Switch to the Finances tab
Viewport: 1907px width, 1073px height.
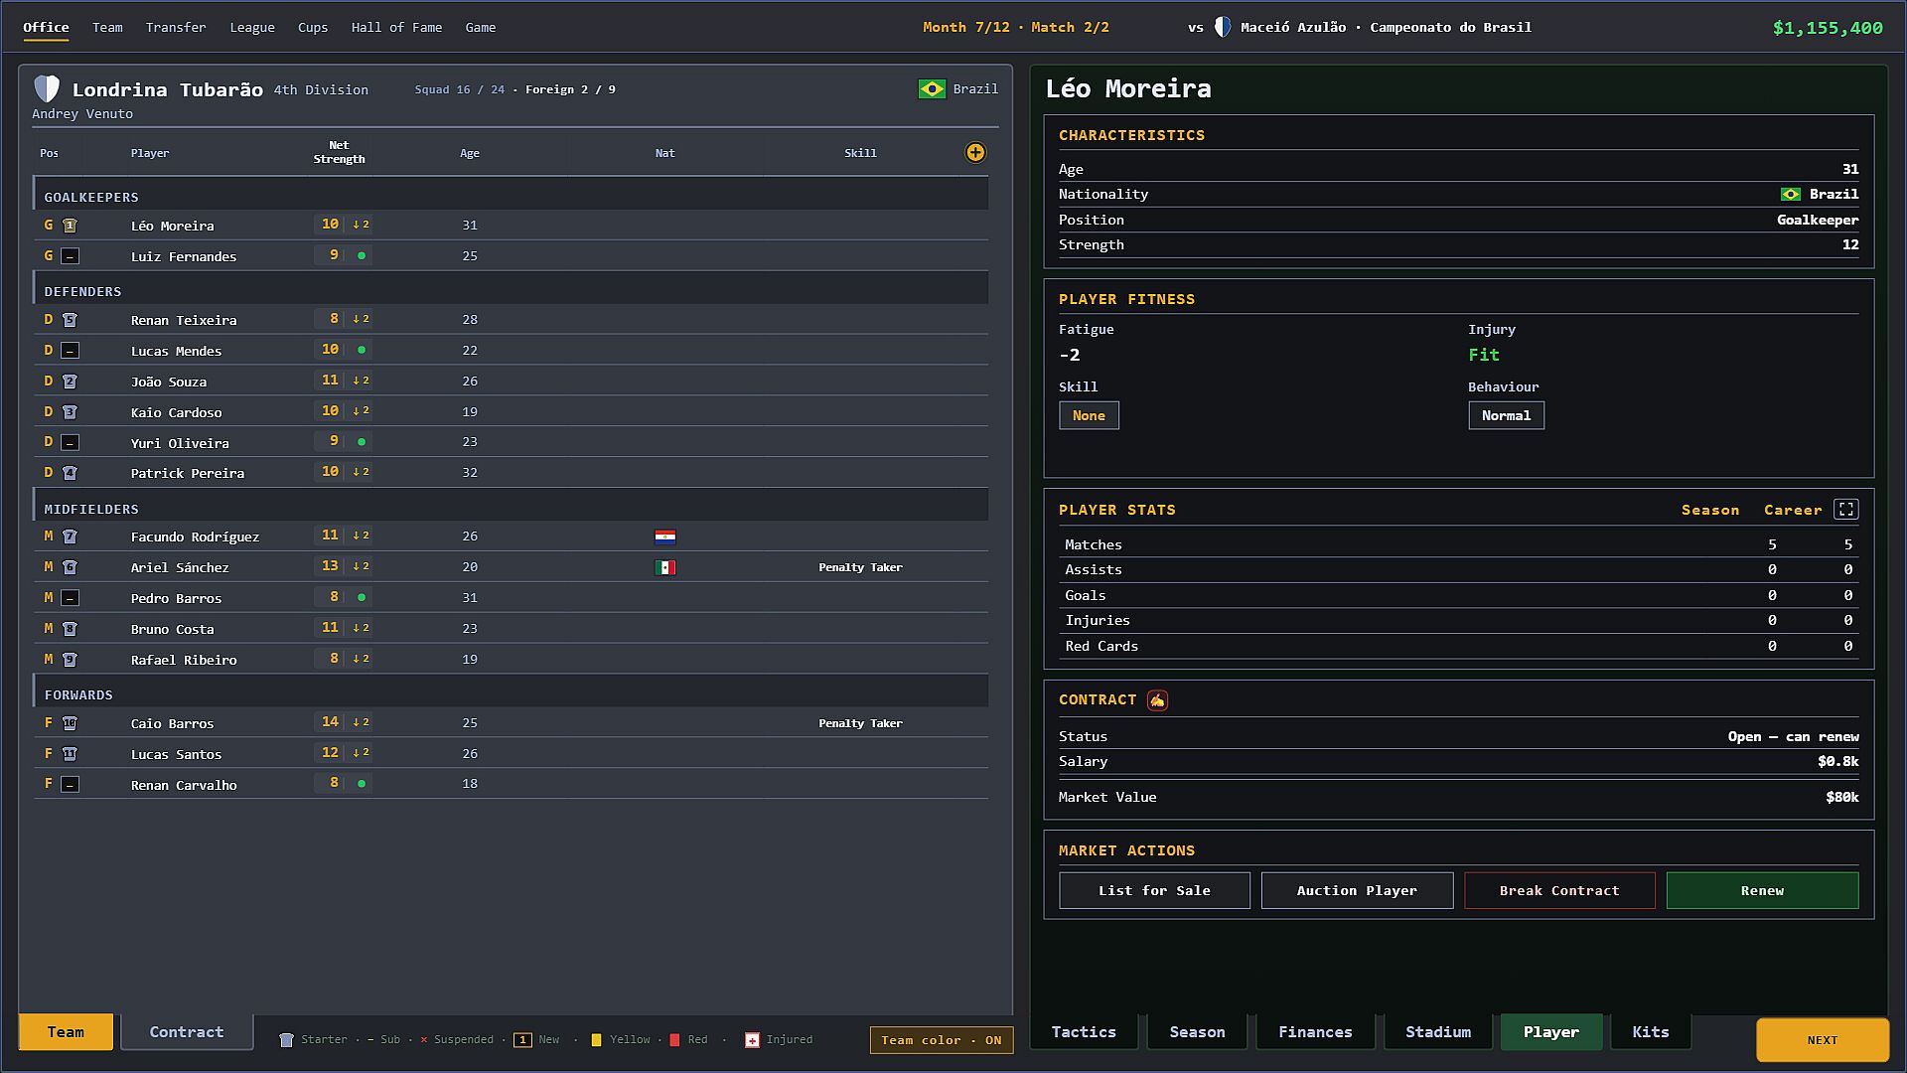(1315, 1032)
